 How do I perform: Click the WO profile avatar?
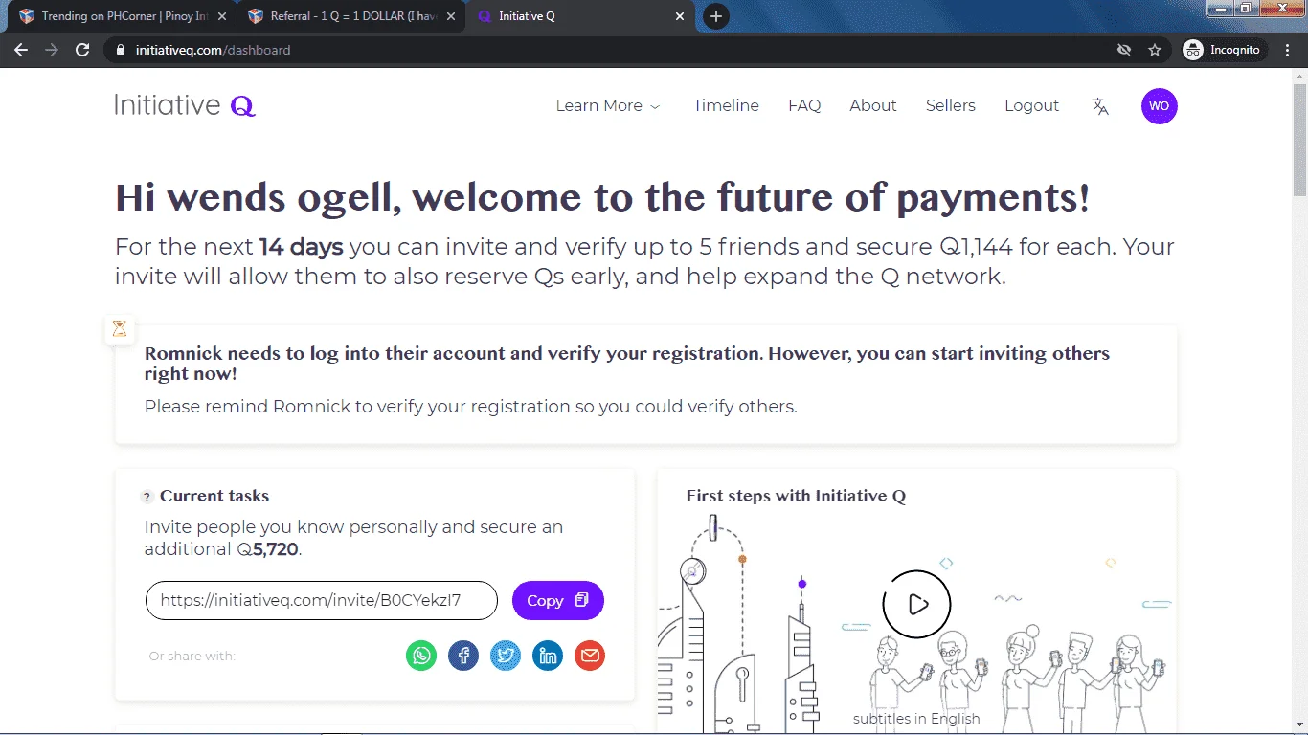point(1159,106)
